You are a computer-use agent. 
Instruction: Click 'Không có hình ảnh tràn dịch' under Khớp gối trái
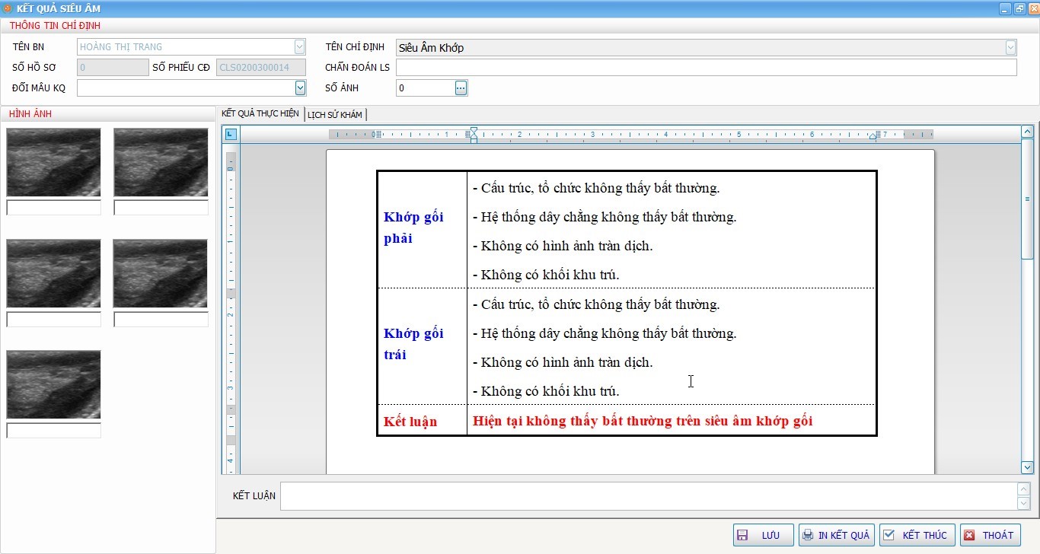pos(563,362)
